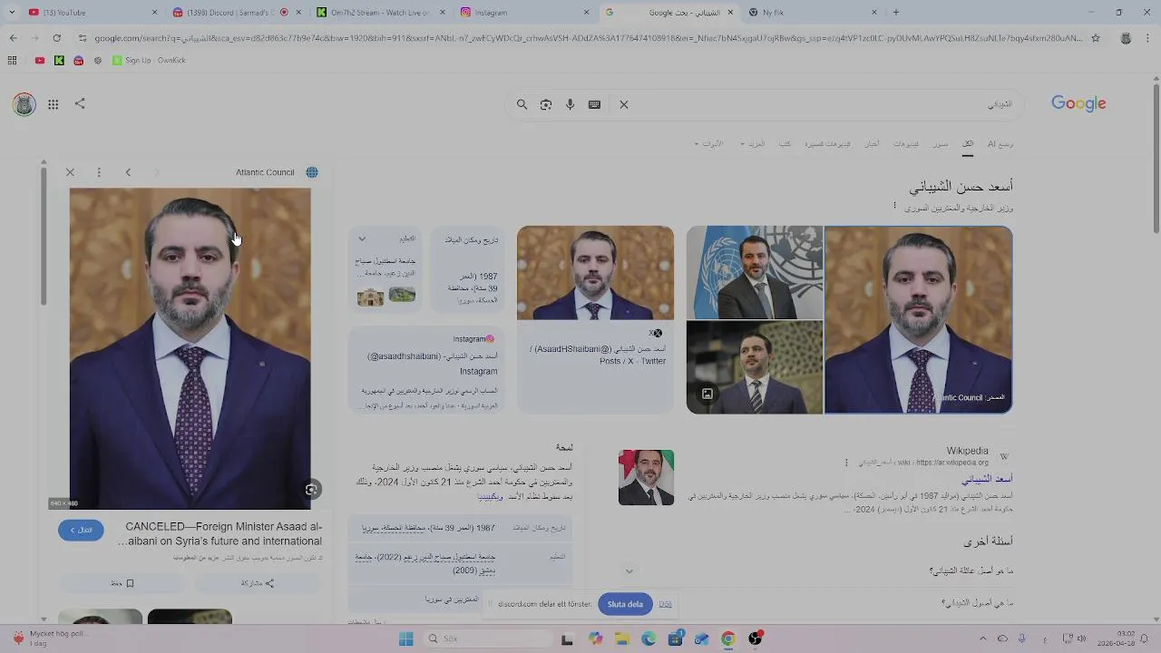The height and width of the screenshot is (653, 1161).
Task: Expand the education card chevron
Action: [362, 239]
